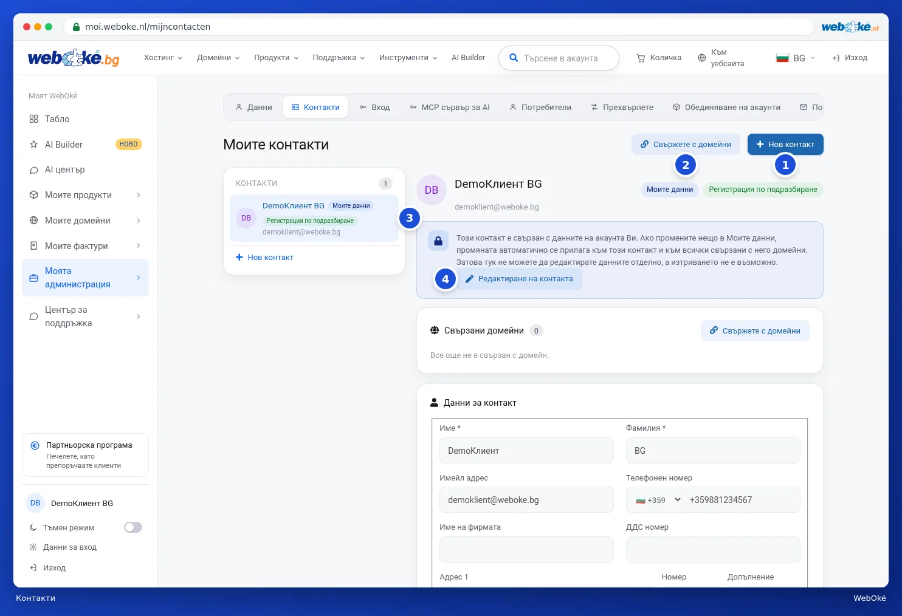The width and height of the screenshot is (902, 616).
Task: Open the Обединяване на акаунти tab
Action: 726,107
